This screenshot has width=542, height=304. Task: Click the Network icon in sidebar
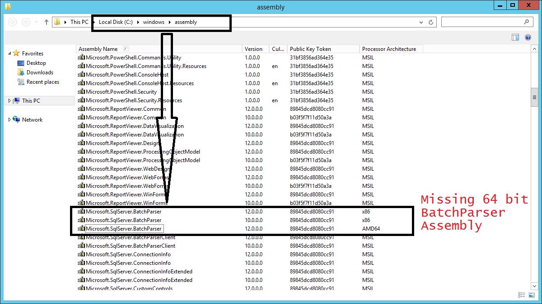[16, 120]
